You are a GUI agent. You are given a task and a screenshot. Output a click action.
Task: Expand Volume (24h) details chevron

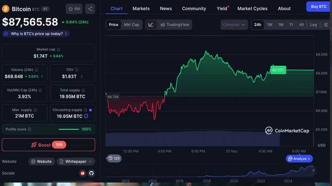[42, 76]
